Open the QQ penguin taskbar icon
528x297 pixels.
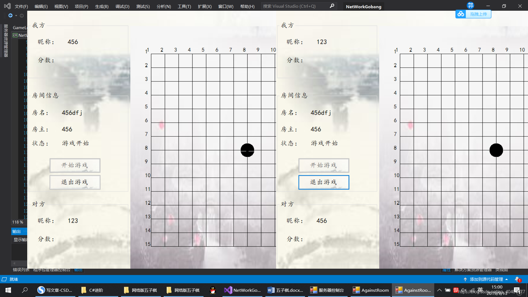[213, 290]
